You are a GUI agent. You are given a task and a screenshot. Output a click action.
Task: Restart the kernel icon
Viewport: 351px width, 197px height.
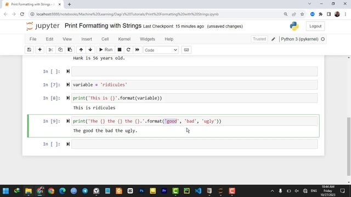[128, 50]
